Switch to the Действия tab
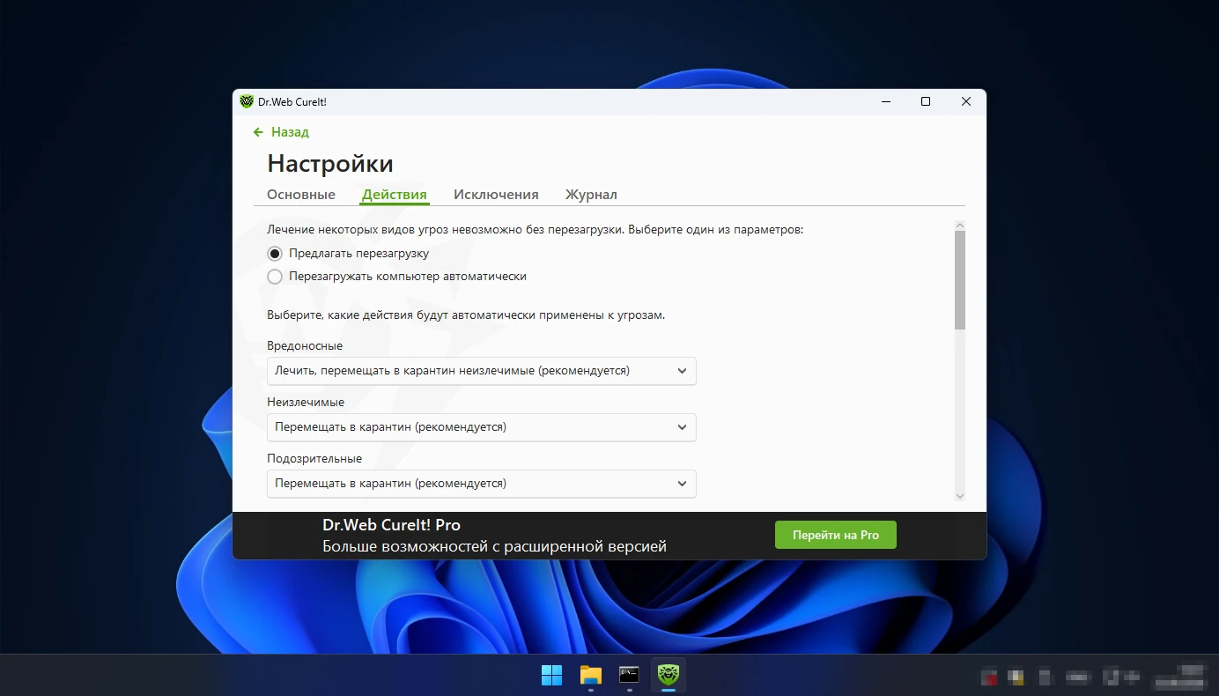This screenshot has width=1219, height=696. [395, 195]
